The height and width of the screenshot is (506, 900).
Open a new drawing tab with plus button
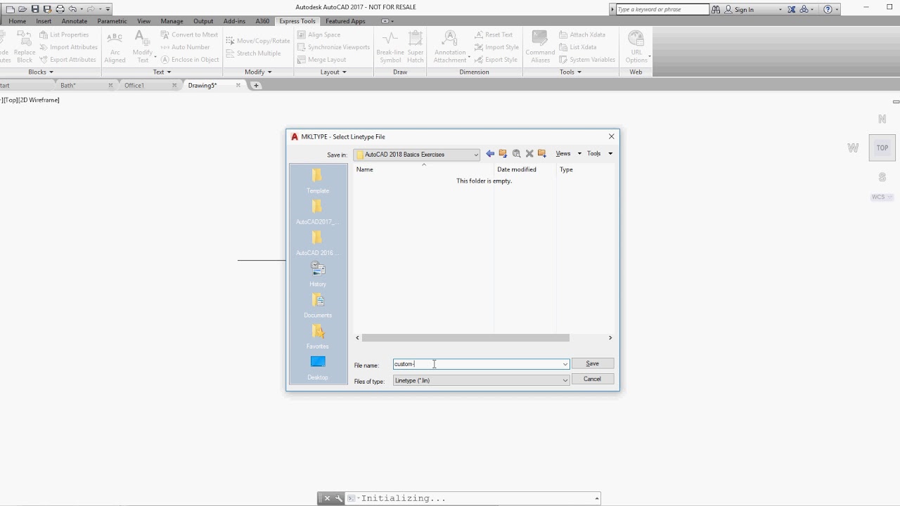[x=256, y=85]
